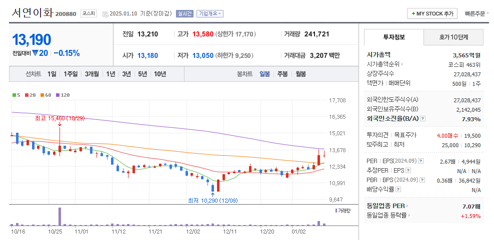Viewport: 494px width, 240px height.
Task: Click the 최고 15,460 (10/29) chart marker
Action: point(60,118)
